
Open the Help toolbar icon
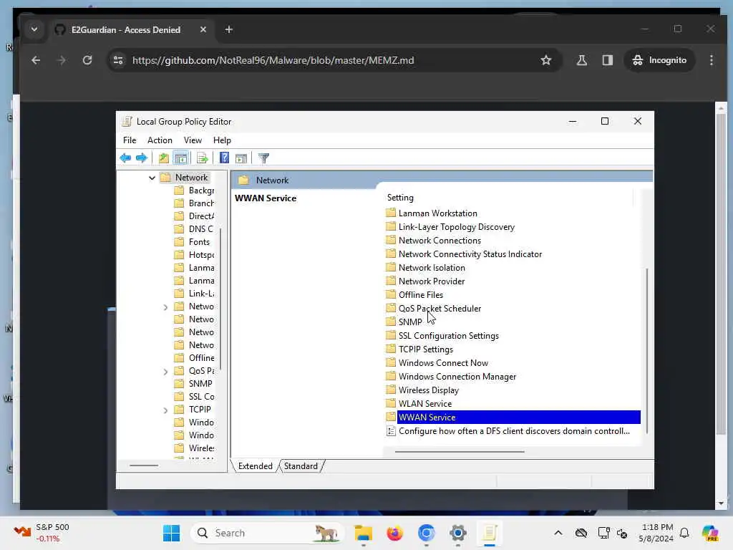coord(224,158)
